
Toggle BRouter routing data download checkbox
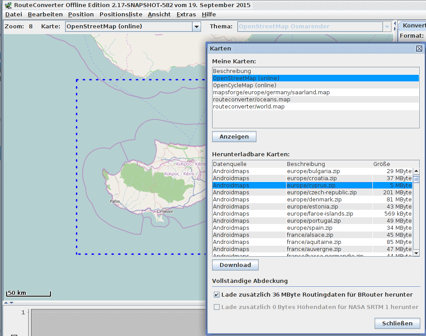click(217, 294)
